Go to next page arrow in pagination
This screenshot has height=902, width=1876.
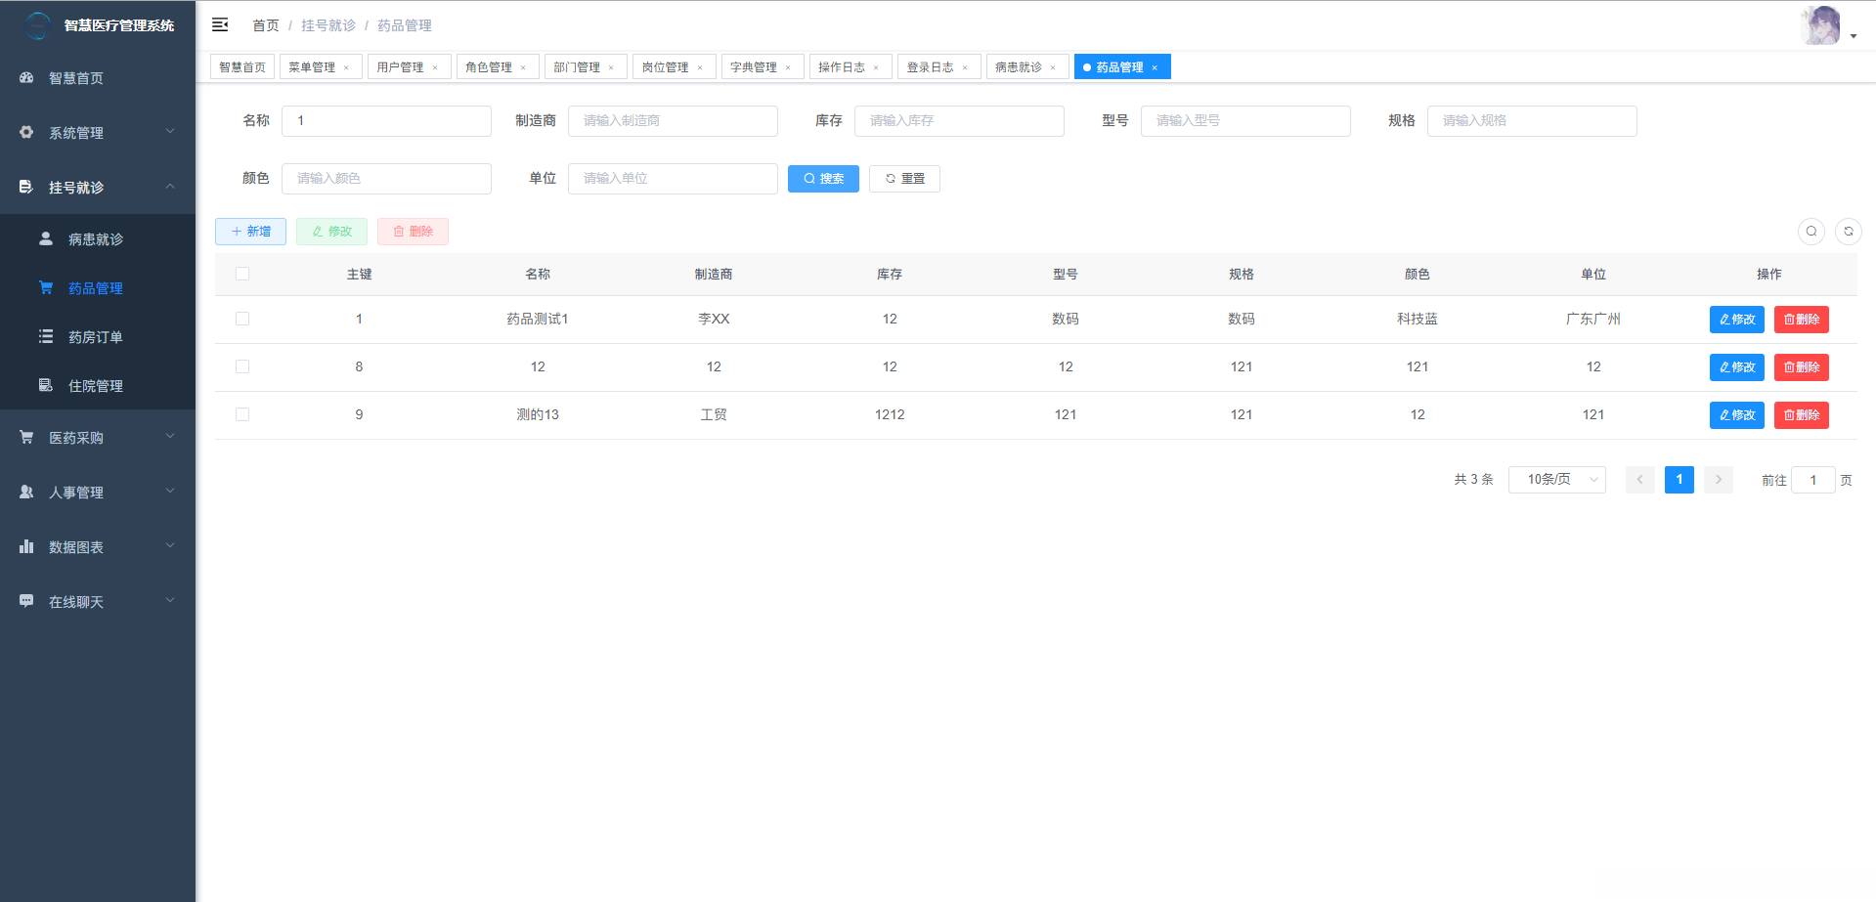pos(1719,480)
